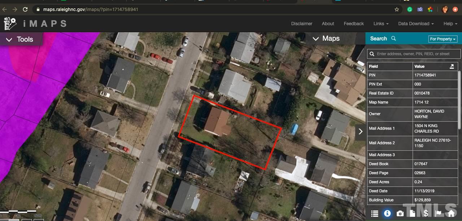This screenshot has width=462, height=221.
Task: Open property photos via camera icon
Action: [400, 213]
